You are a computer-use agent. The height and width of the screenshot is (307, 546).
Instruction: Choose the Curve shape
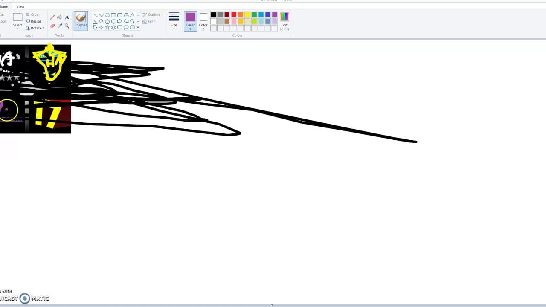tap(101, 15)
